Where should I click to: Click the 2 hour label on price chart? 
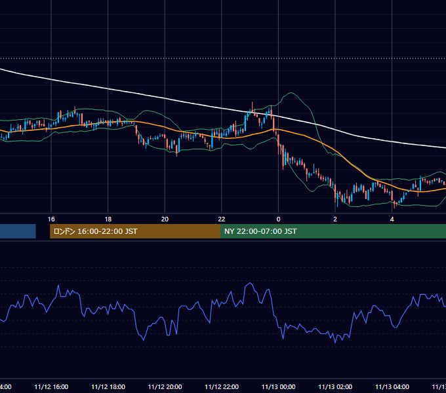[x=335, y=219]
